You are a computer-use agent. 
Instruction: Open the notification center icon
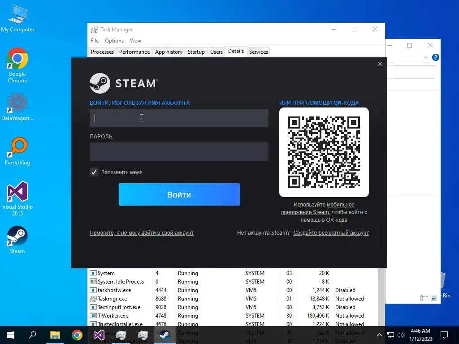pos(444,335)
